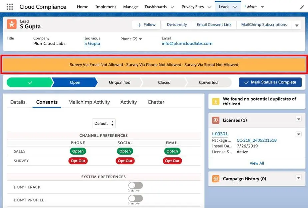The width and height of the screenshot is (308, 208).
Task: Click the Campaign History panel icon
Action: pos(215,179)
